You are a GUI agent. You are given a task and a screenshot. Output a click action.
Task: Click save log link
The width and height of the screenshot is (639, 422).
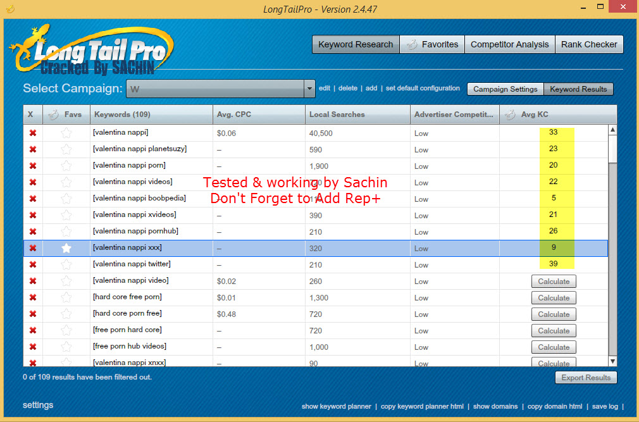coord(605,407)
